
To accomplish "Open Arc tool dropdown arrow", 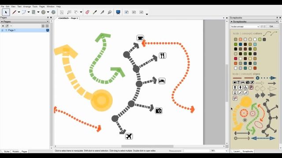I will tap(28, 12).
